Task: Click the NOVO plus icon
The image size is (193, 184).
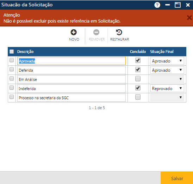Action: (x=74, y=32)
